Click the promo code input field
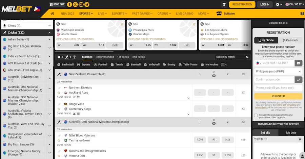The width and height of the screenshot is (305, 159). 278,88
